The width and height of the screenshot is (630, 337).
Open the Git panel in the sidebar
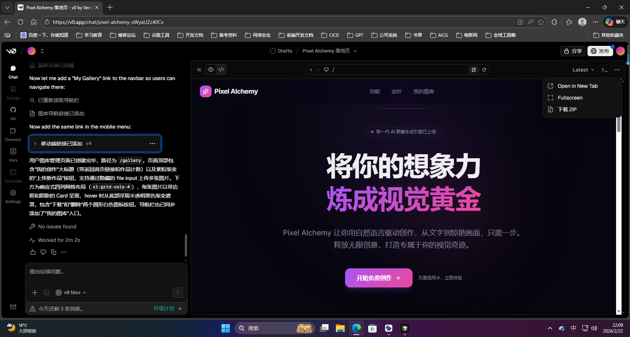pyautogui.click(x=13, y=113)
